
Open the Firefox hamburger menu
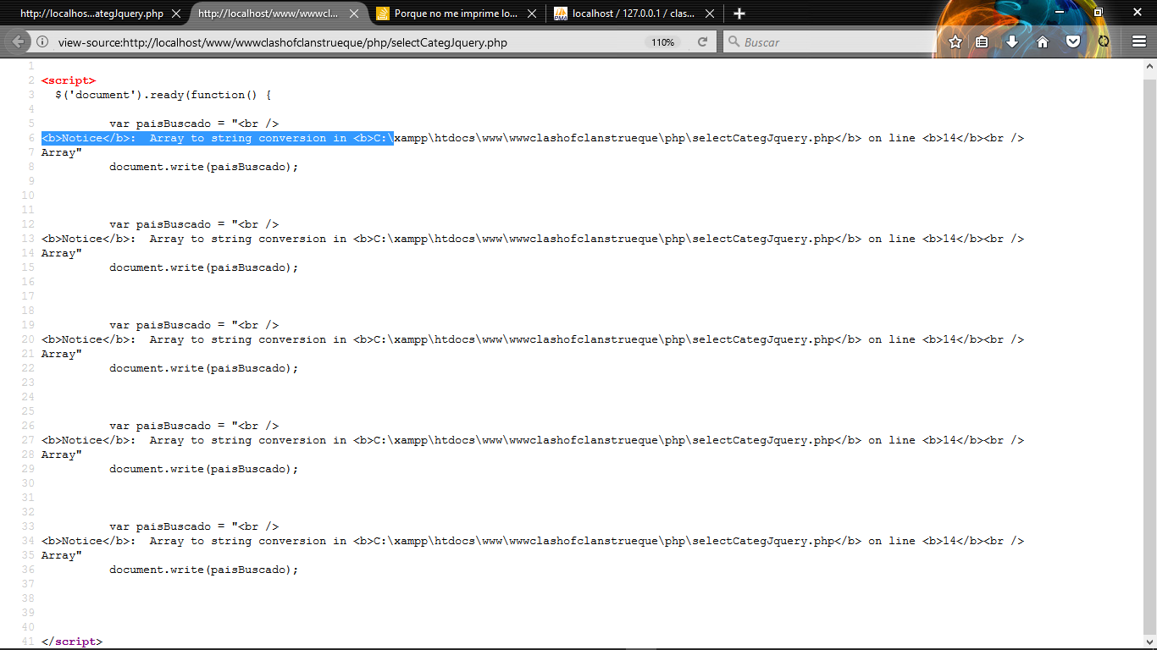click(1139, 41)
